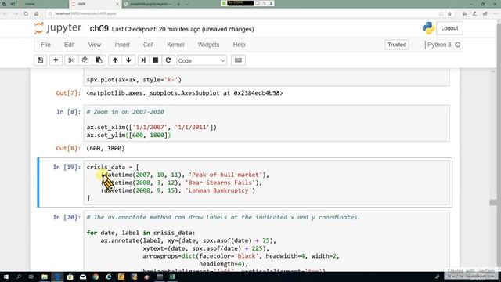
Task: Select the In [8] code cell
Action: tap(266, 123)
